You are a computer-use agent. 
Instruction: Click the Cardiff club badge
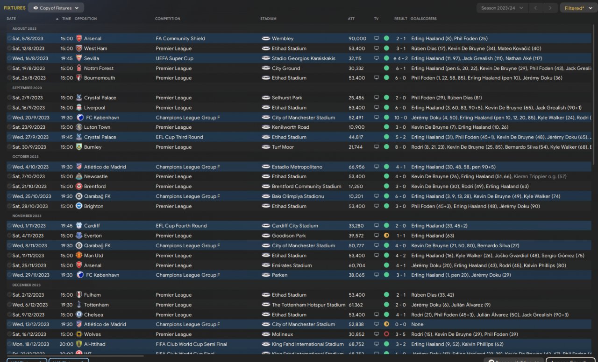coord(79,226)
